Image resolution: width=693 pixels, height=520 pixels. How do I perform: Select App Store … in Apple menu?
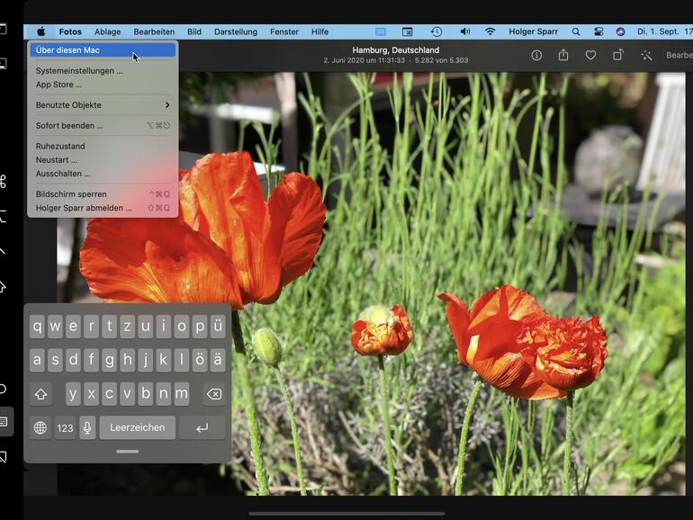click(x=103, y=85)
